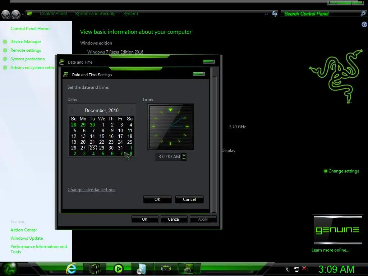
Task: Select December 20 in the calendar
Action: pyautogui.click(x=83, y=142)
